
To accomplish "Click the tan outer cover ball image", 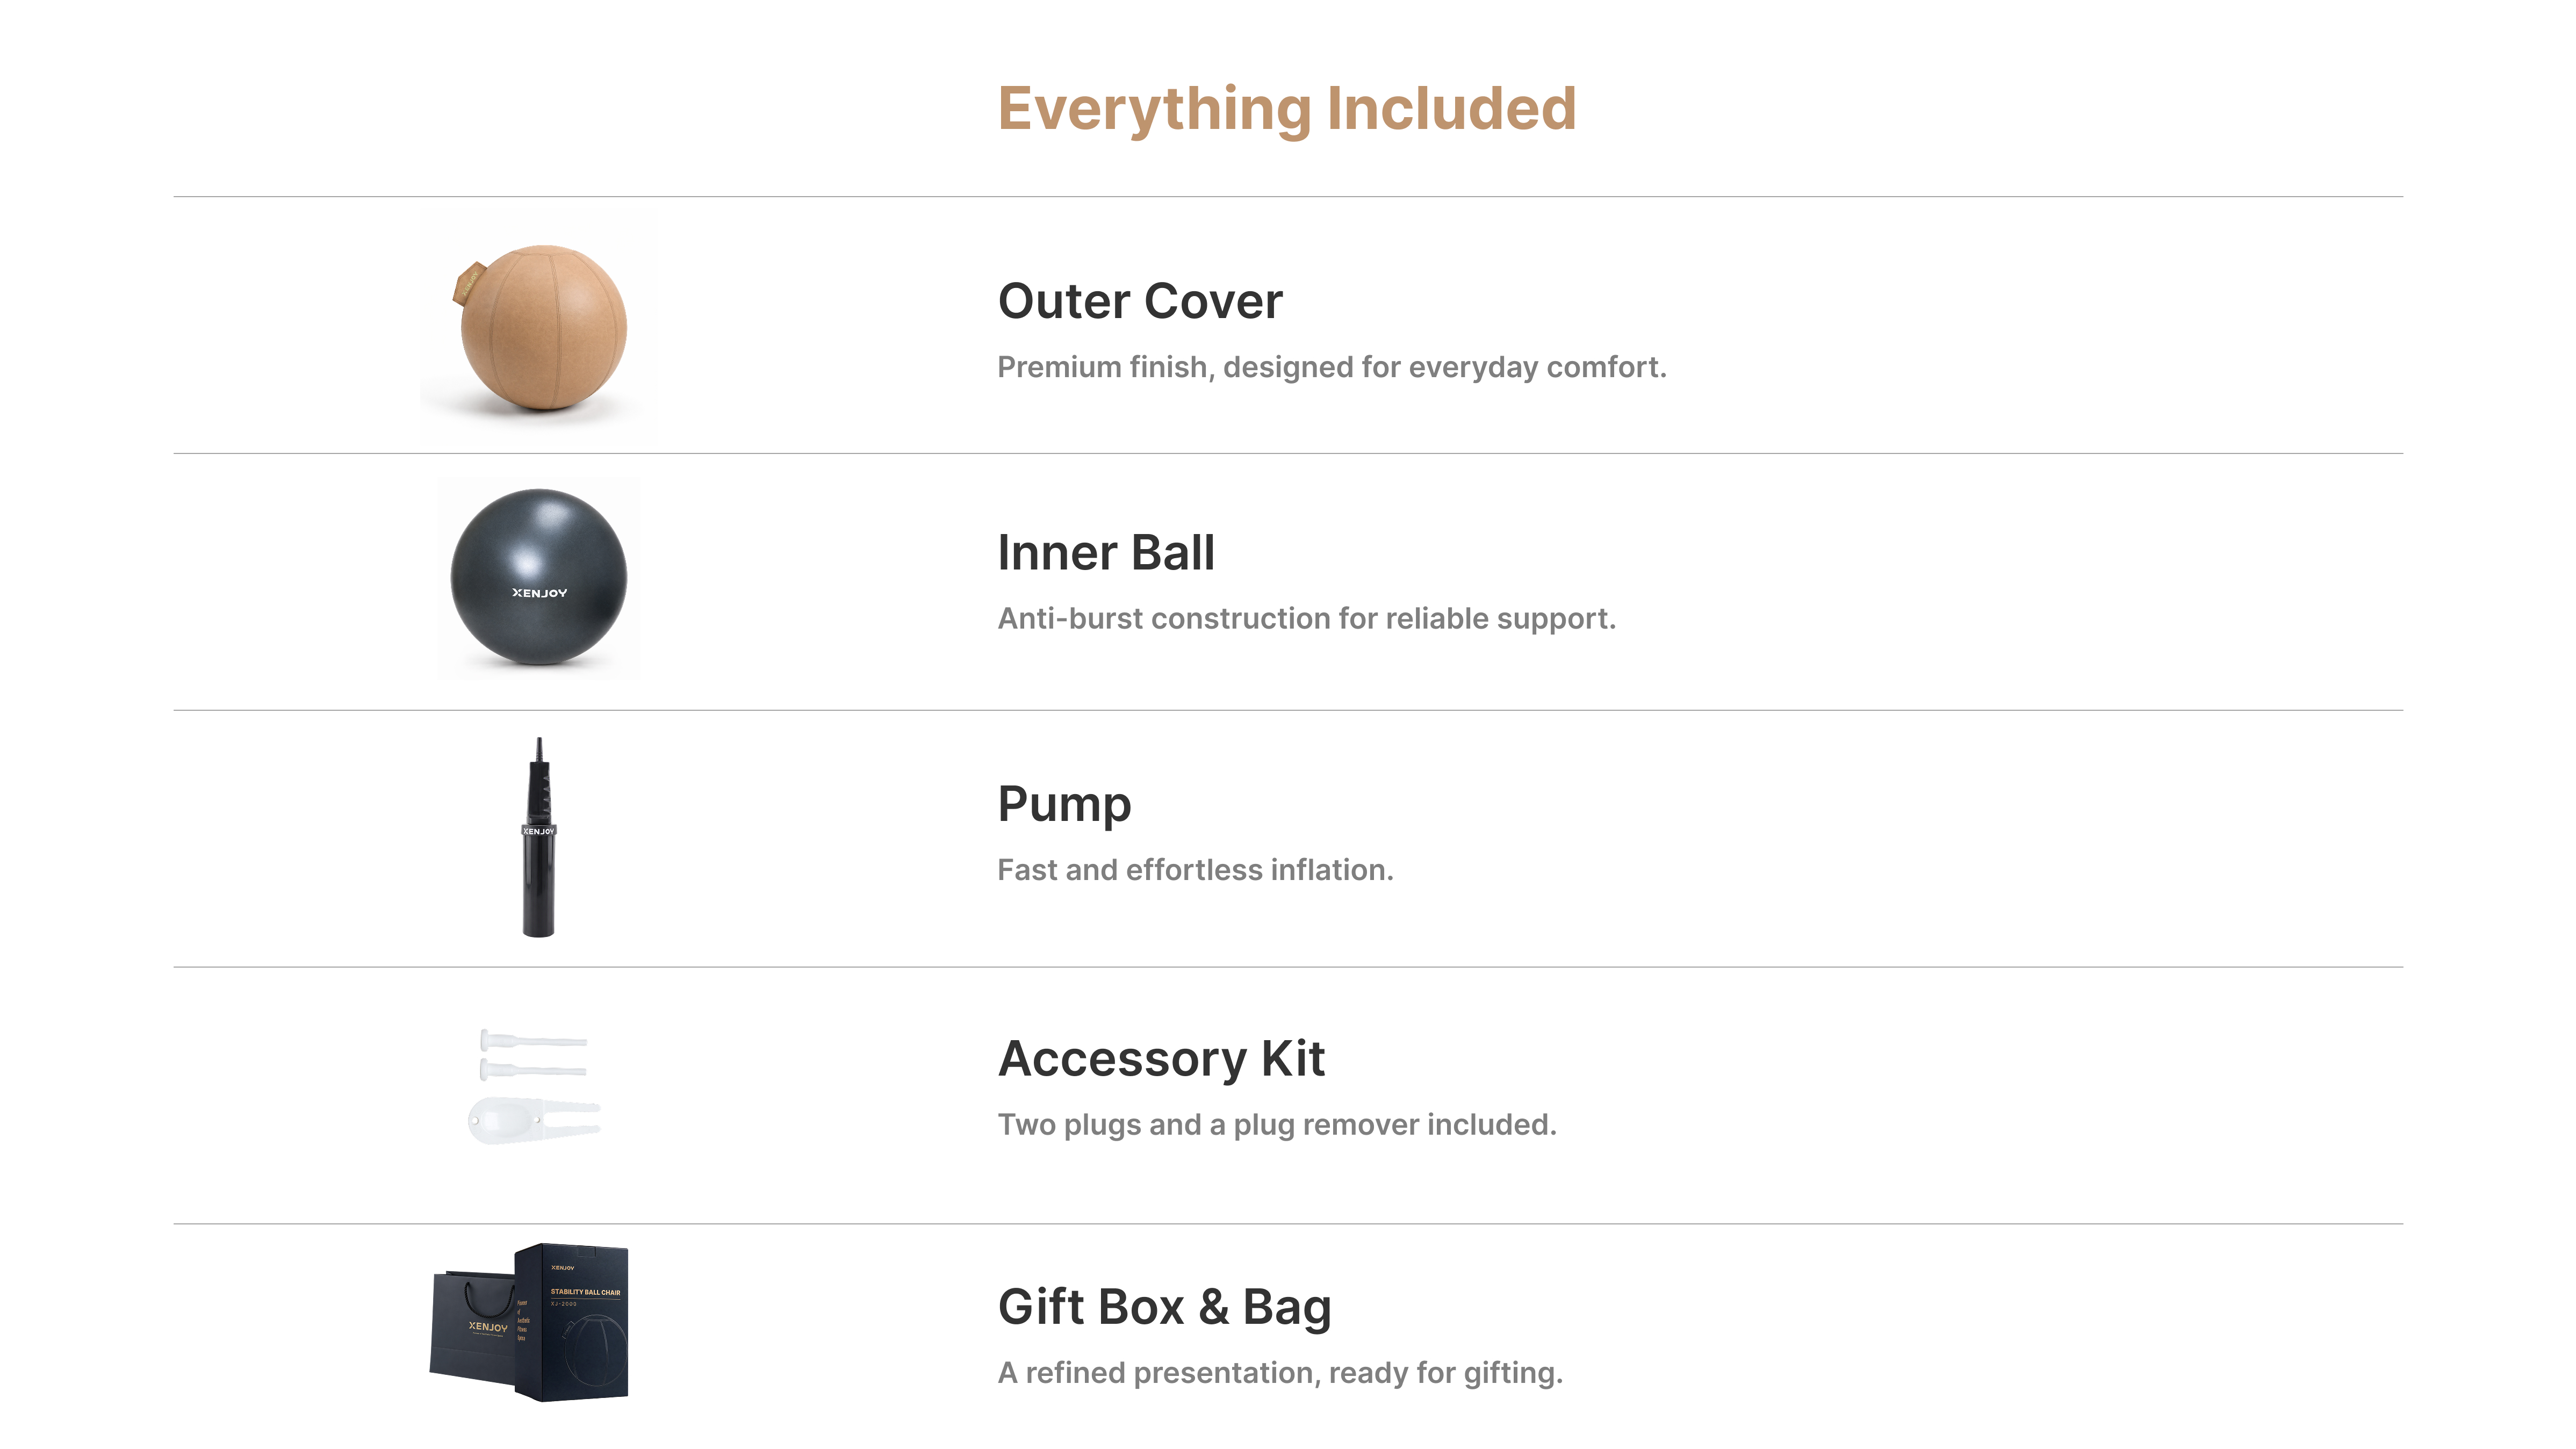I will [x=539, y=328].
